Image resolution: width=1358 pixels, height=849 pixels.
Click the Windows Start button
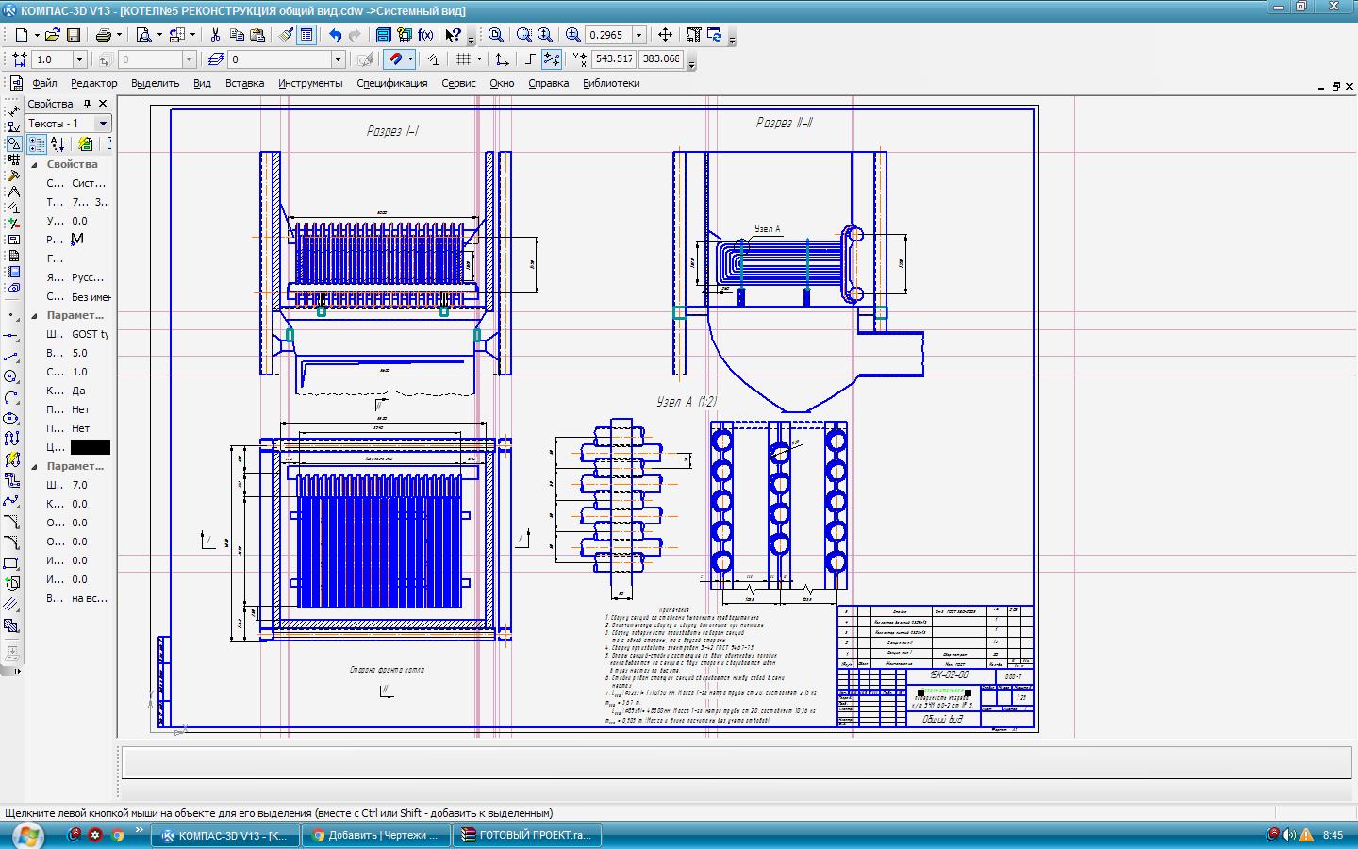[x=26, y=835]
